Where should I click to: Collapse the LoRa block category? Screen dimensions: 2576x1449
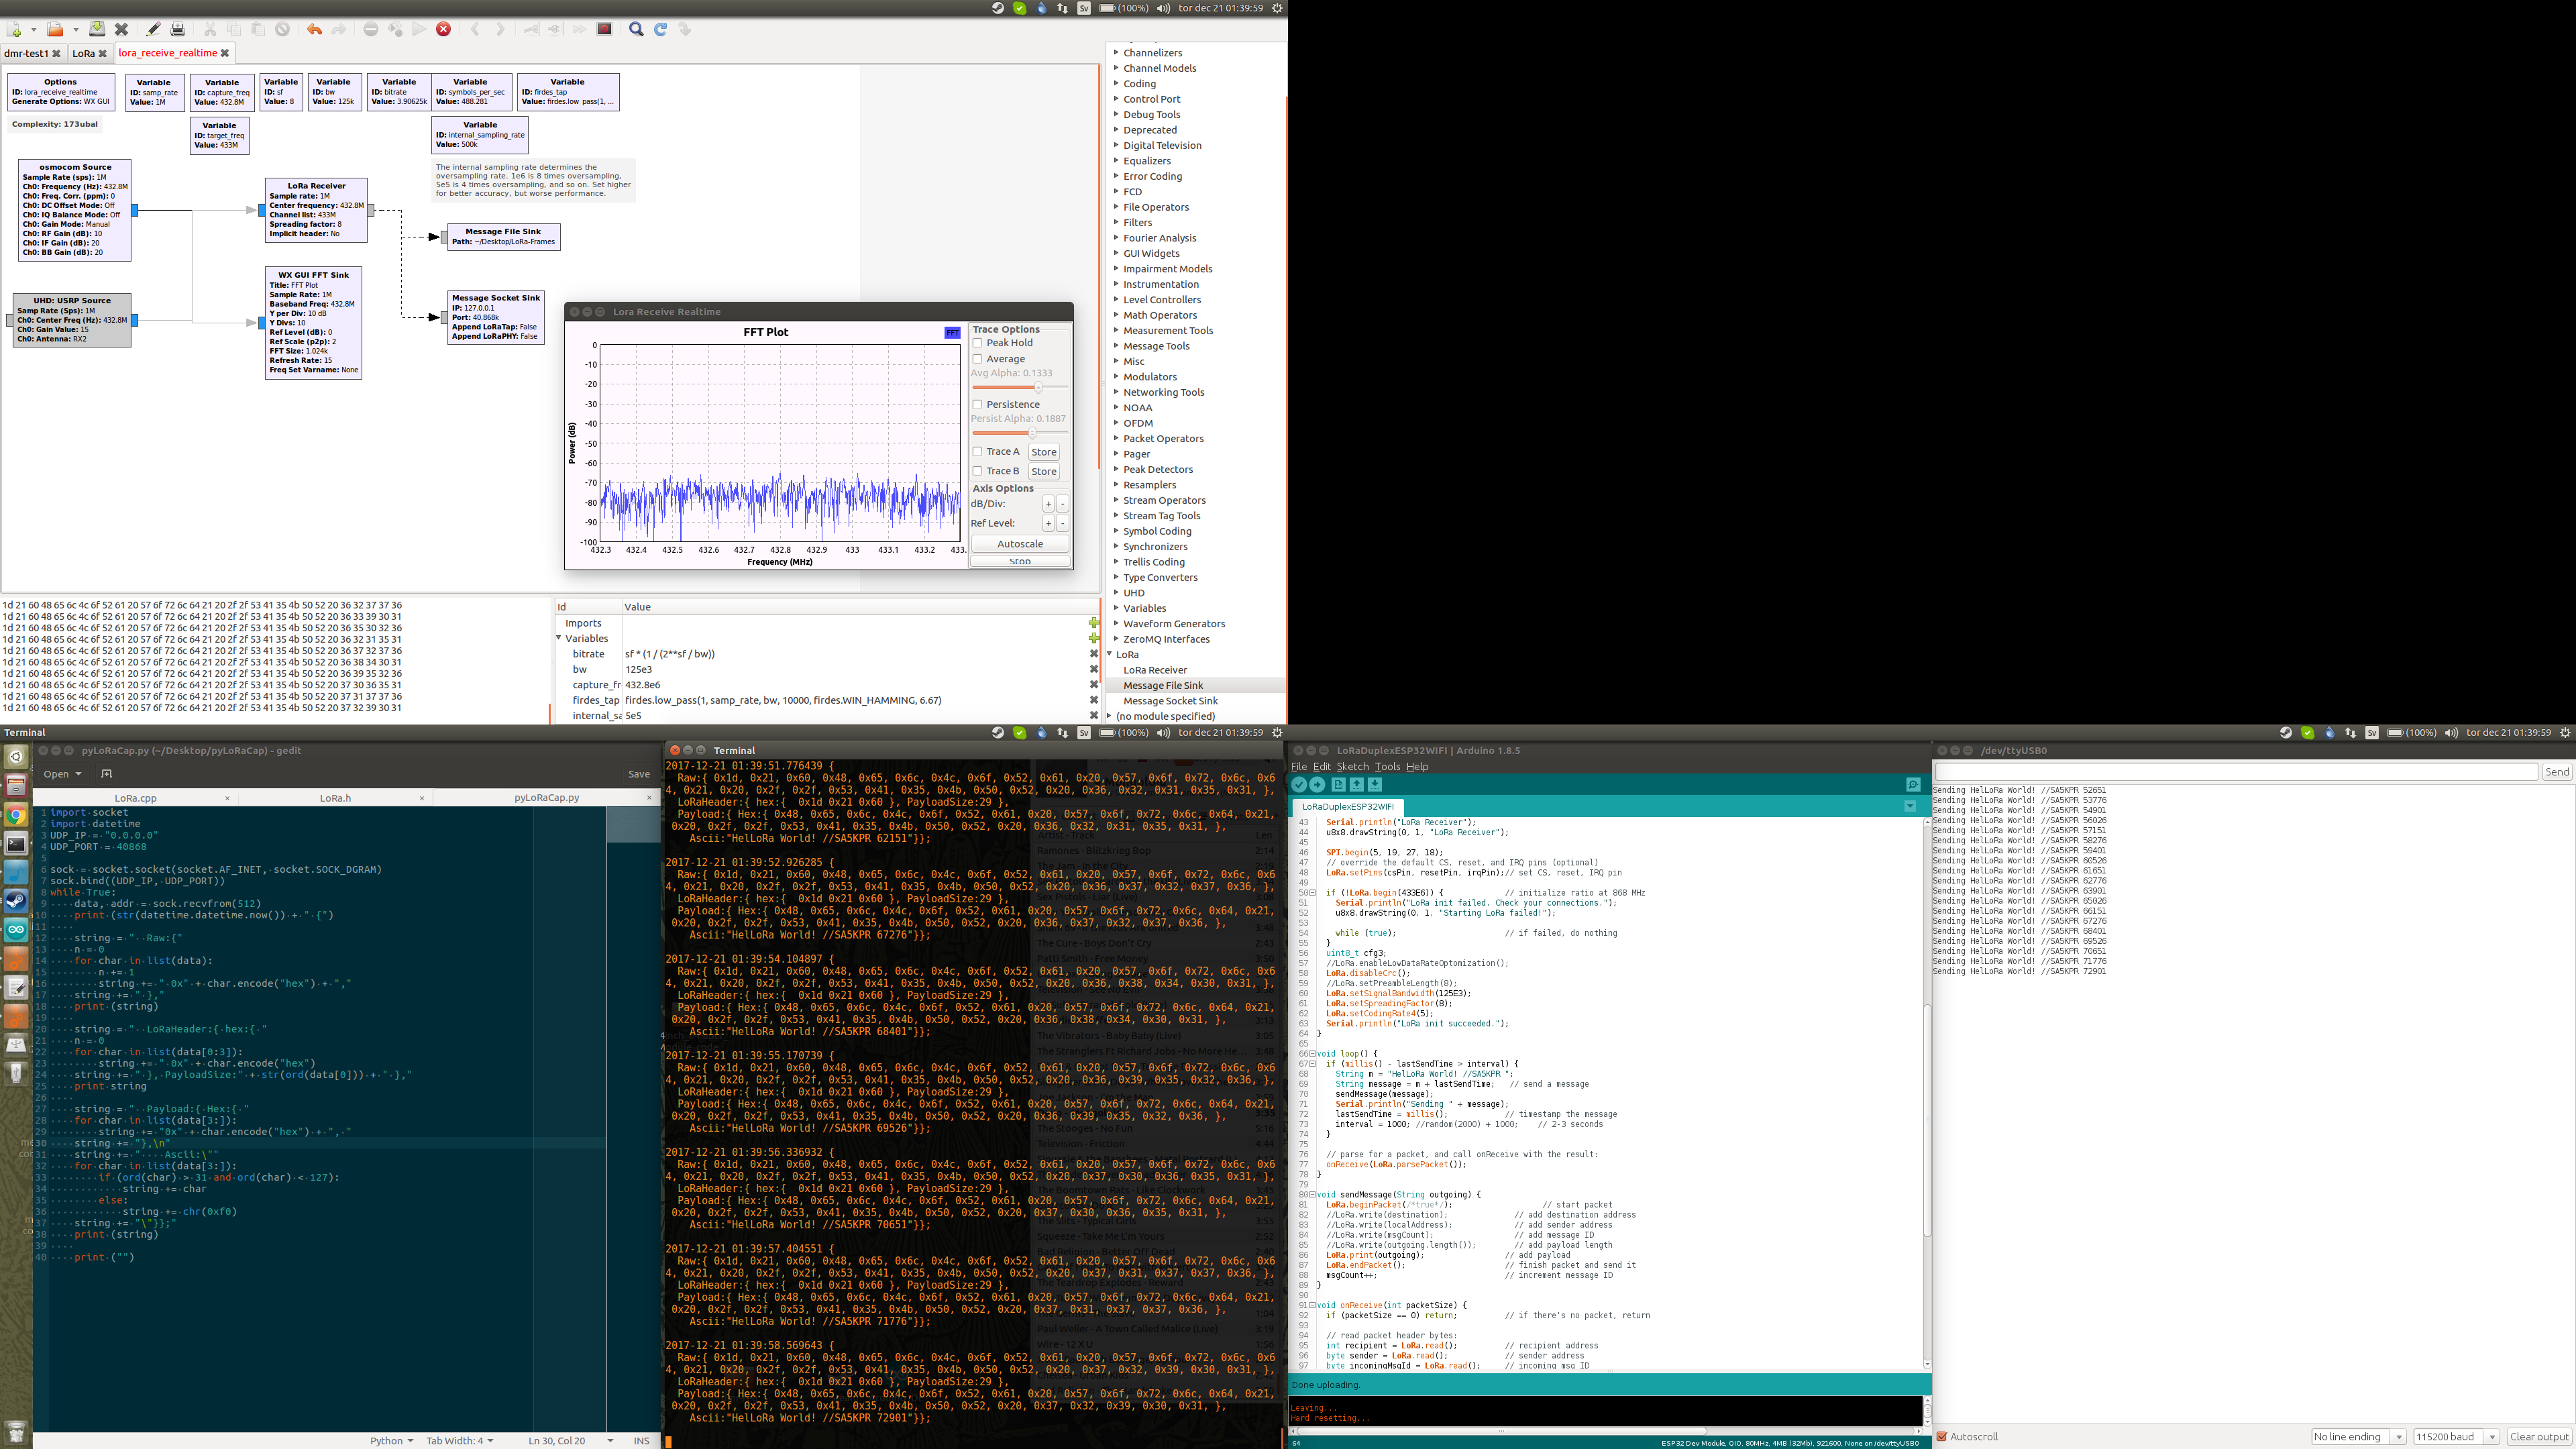1110,654
